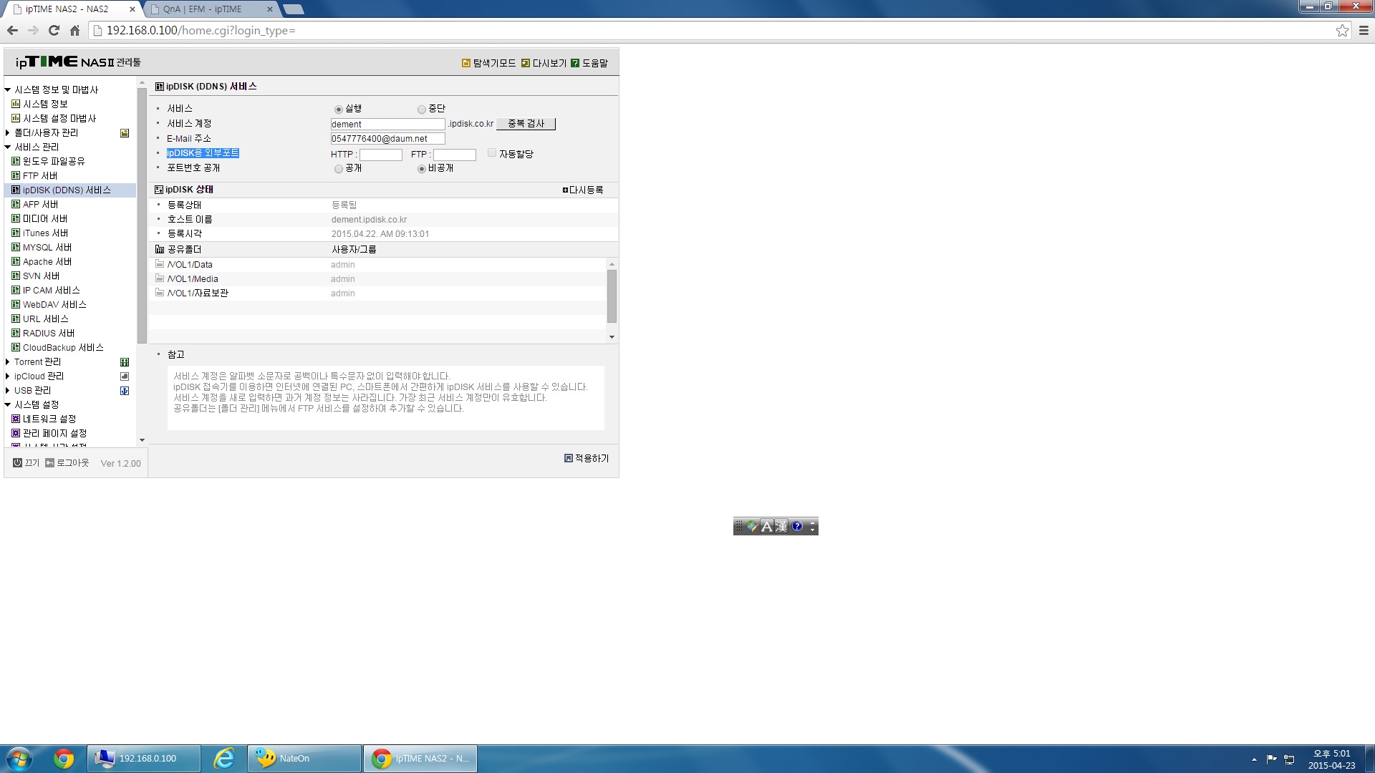This screenshot has width=1375, height=773.
Task: Click the 적용하기 apply button
Action: [x=587, y=458]
